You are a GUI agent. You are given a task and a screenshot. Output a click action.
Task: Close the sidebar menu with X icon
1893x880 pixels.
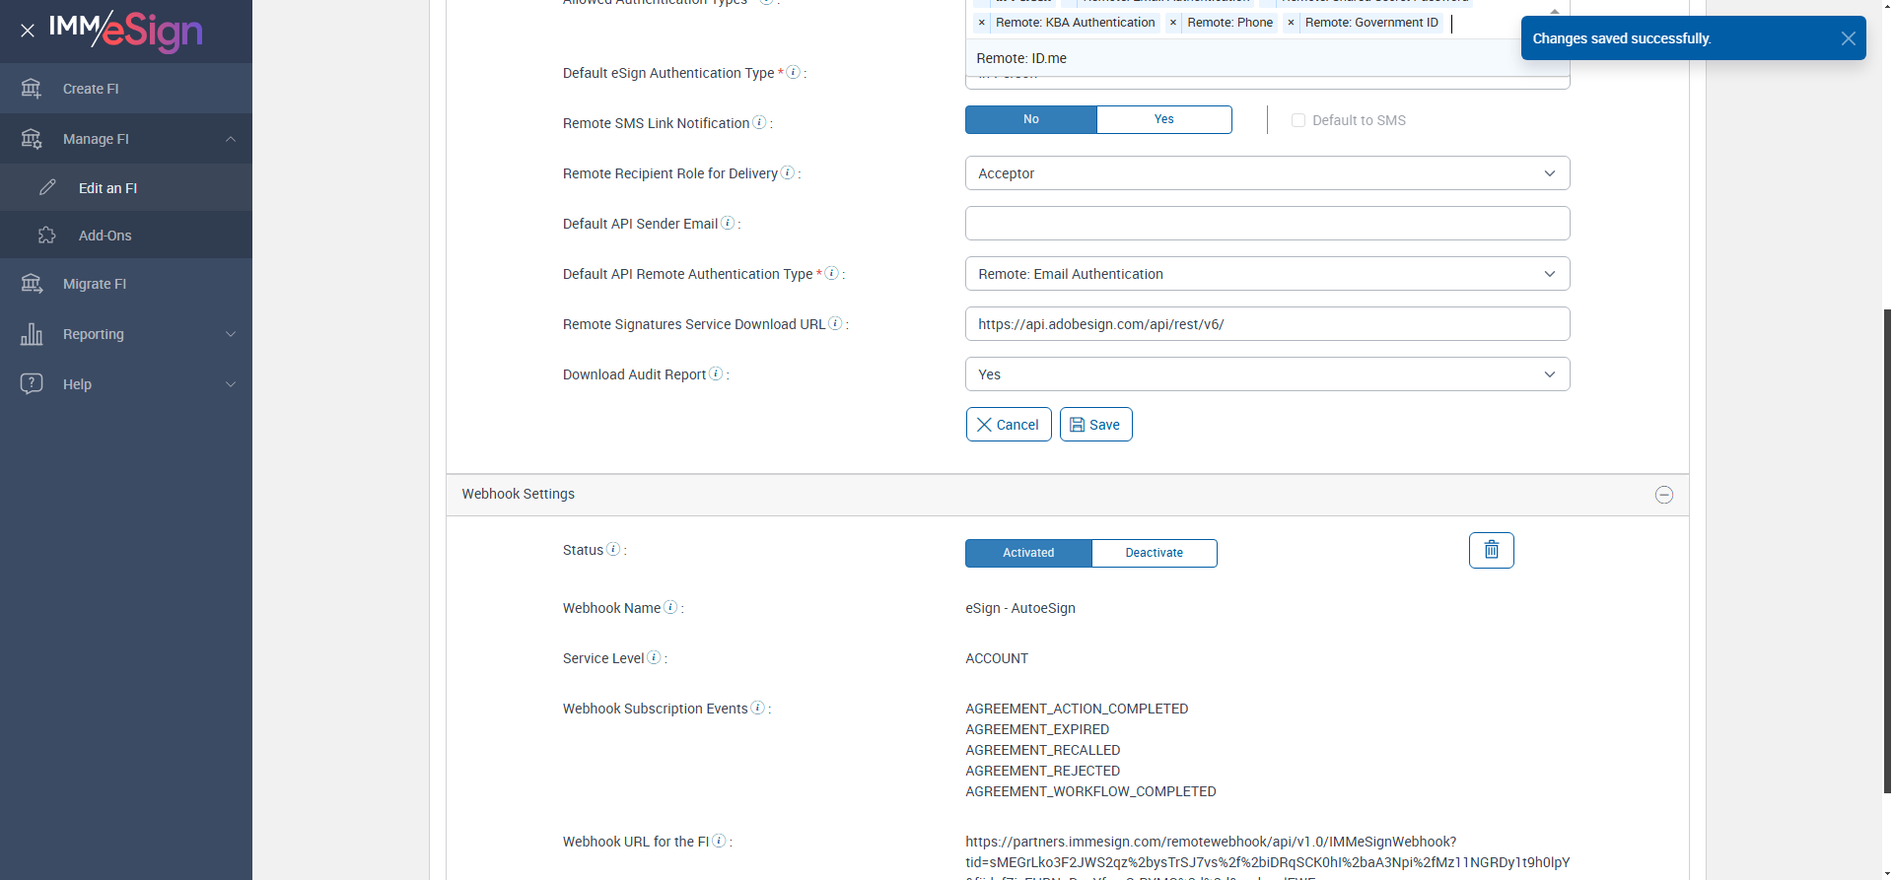[x=28, y=31]
